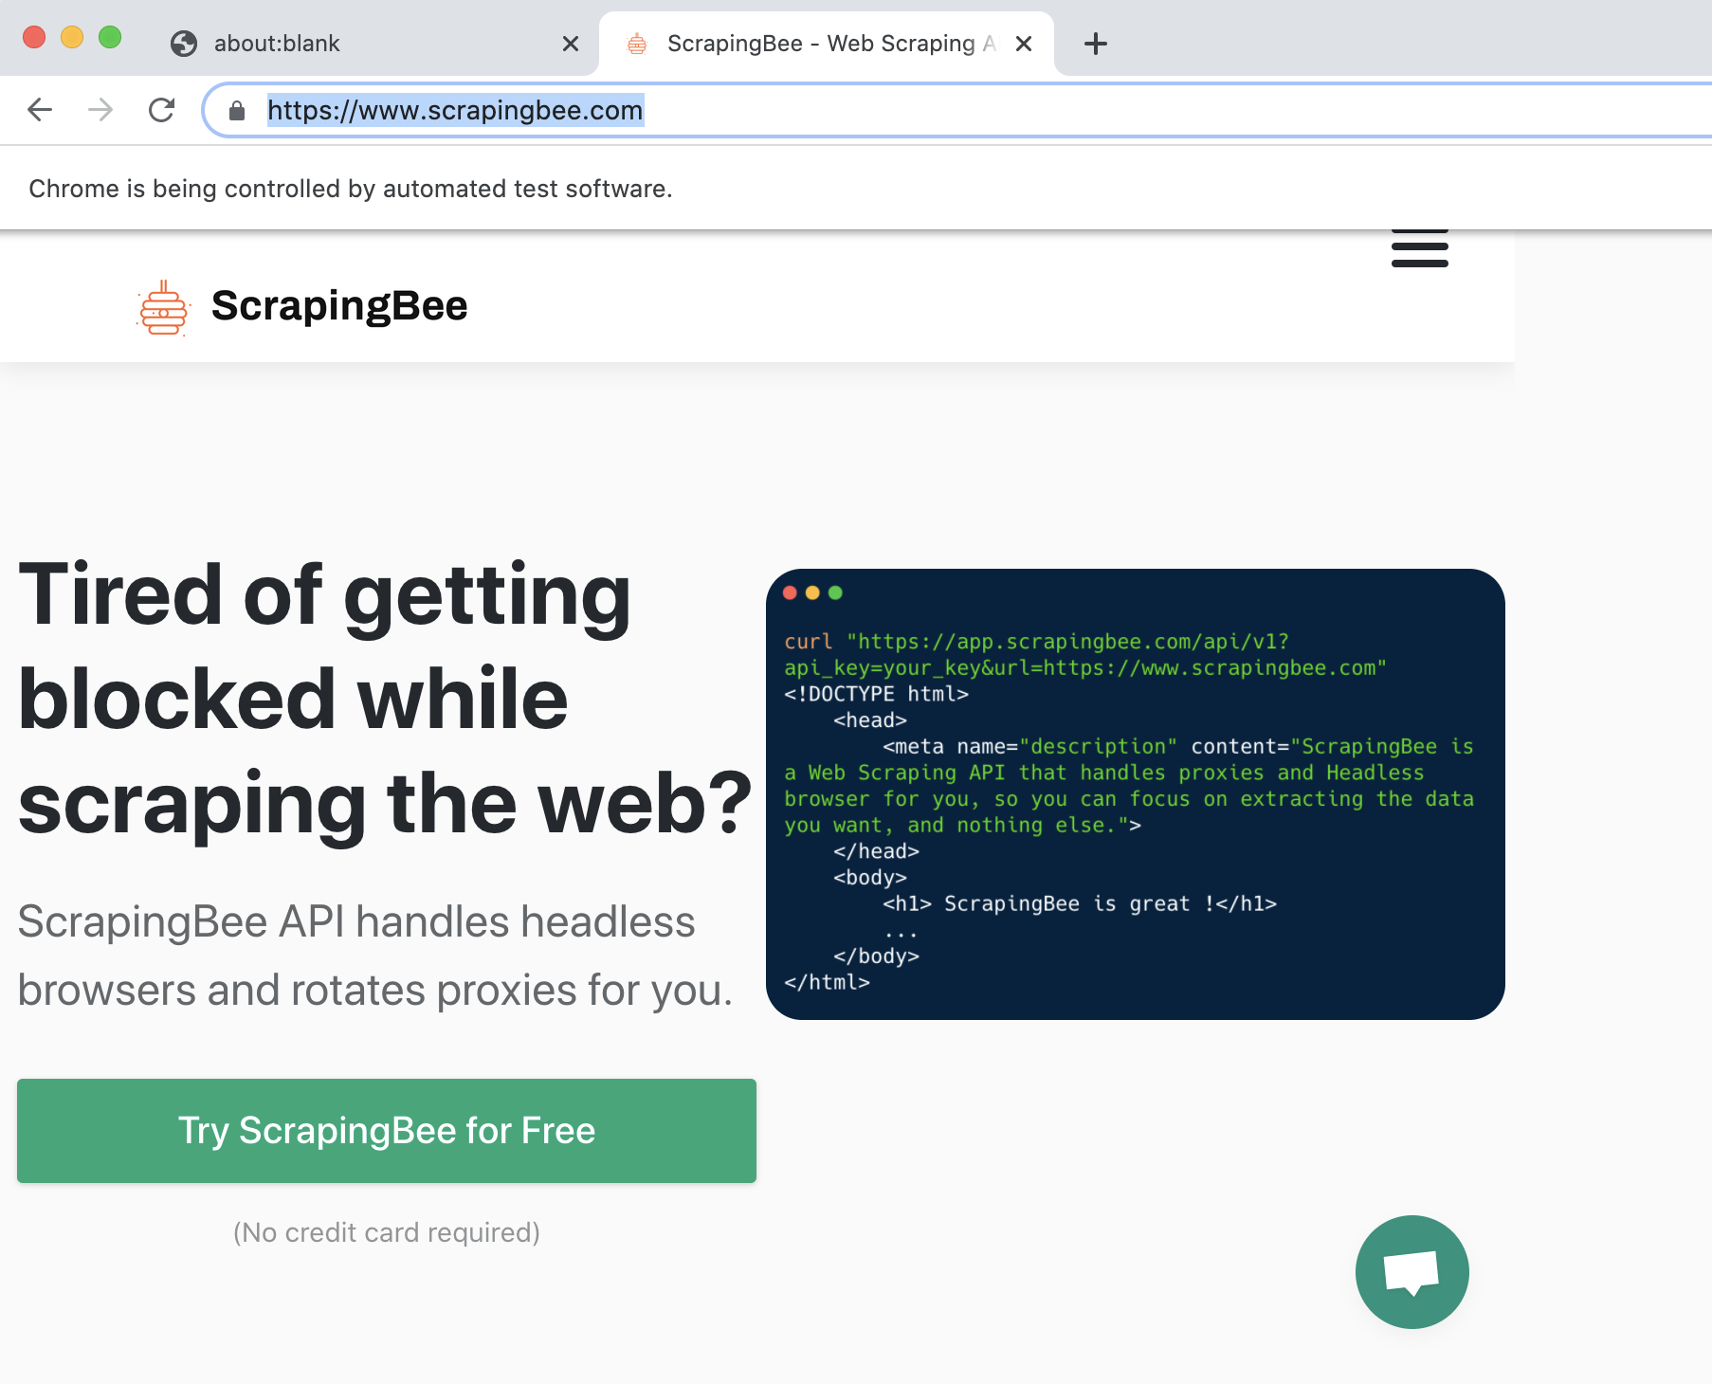The width and height of the screenshot is (1712, 1384).
Task: Close the about:blank tab
Action: click(x=570, y=43)
